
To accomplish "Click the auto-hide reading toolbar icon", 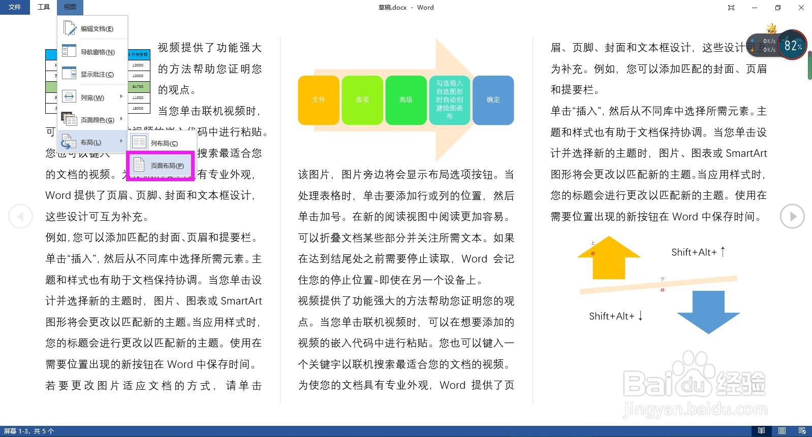I will tap(731, 7).
